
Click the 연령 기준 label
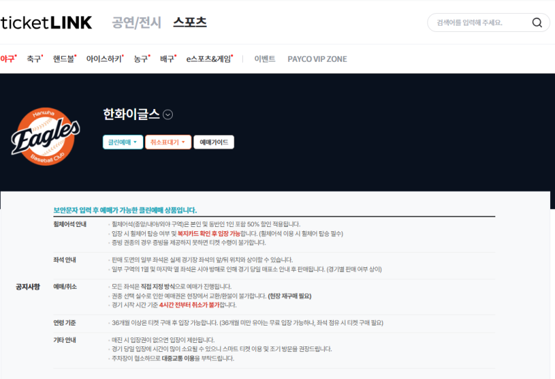(65, 323)
